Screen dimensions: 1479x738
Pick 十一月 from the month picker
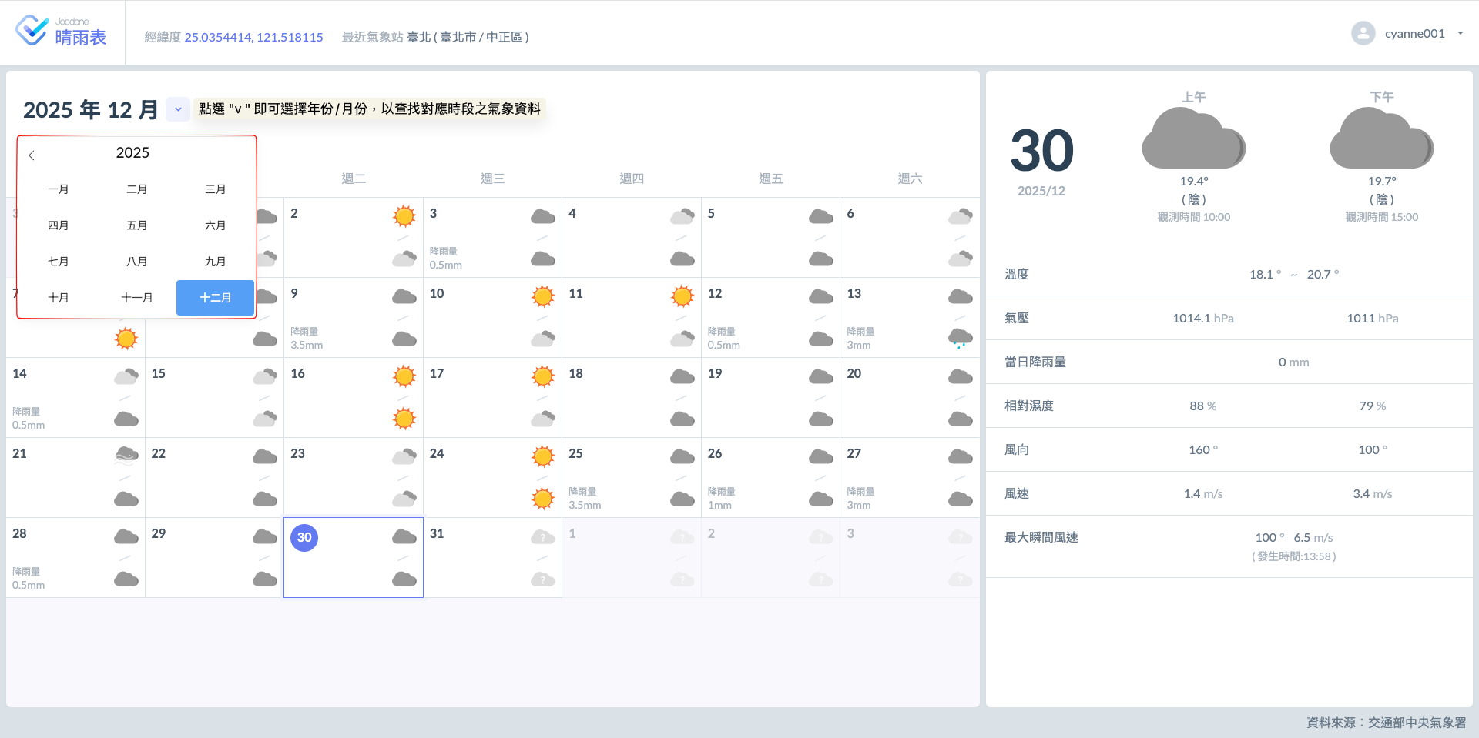click(x=136, y=298)
